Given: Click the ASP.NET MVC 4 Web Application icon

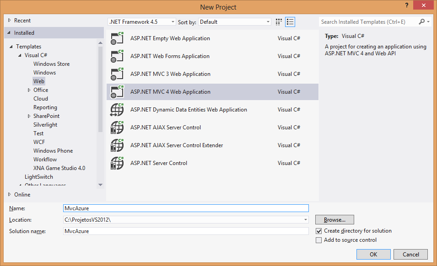Looking at the screenshot, I should [x=117, y=92].
